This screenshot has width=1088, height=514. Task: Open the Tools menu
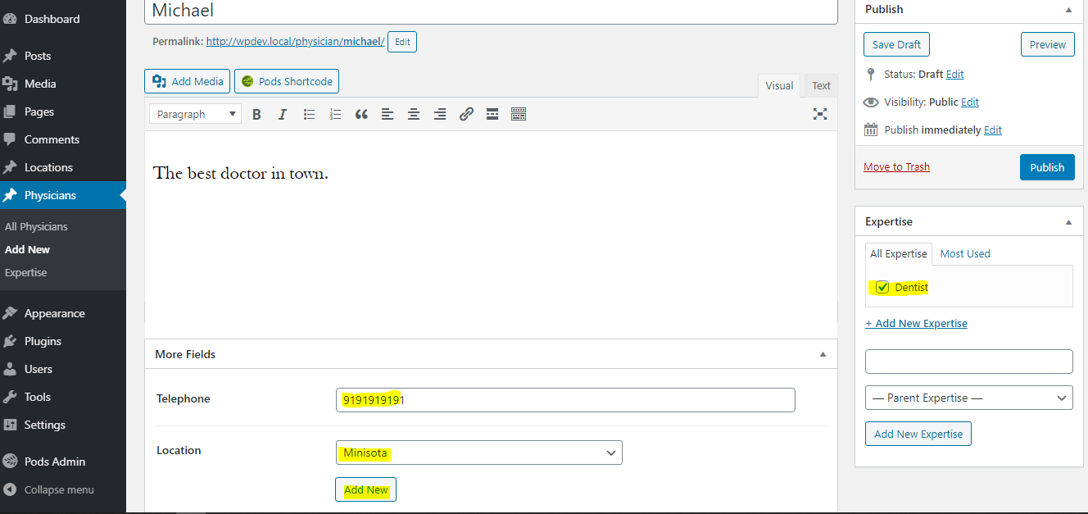[x=63, y=397]
